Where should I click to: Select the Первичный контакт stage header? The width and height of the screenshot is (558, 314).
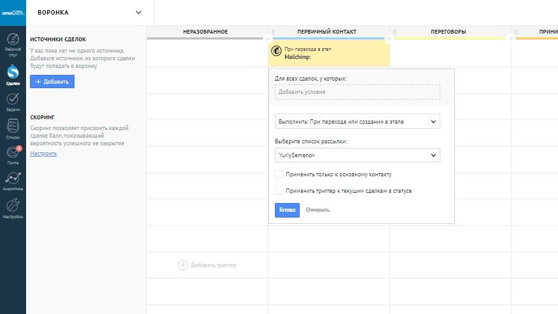(x=326, y=32)
